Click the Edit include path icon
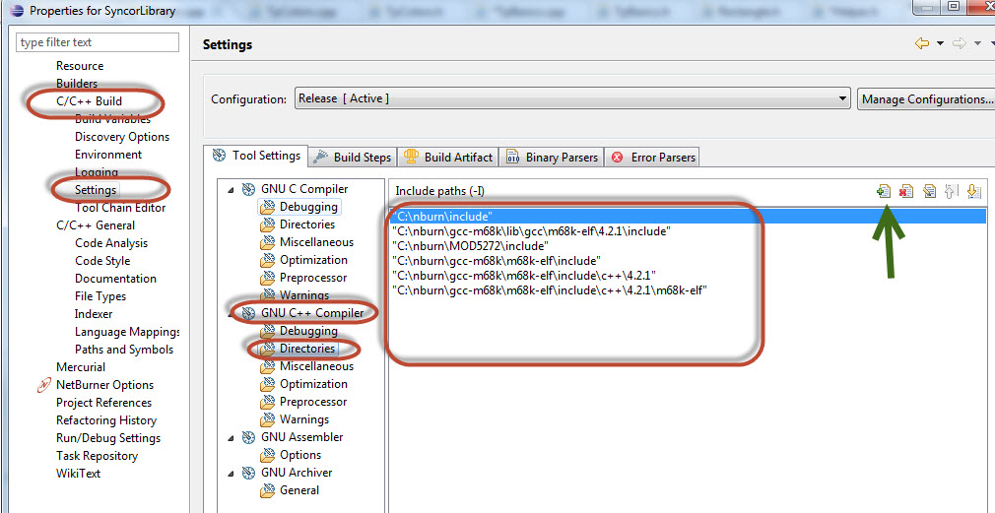The height and width of the screenshot is (513, 995). [929, 191]
